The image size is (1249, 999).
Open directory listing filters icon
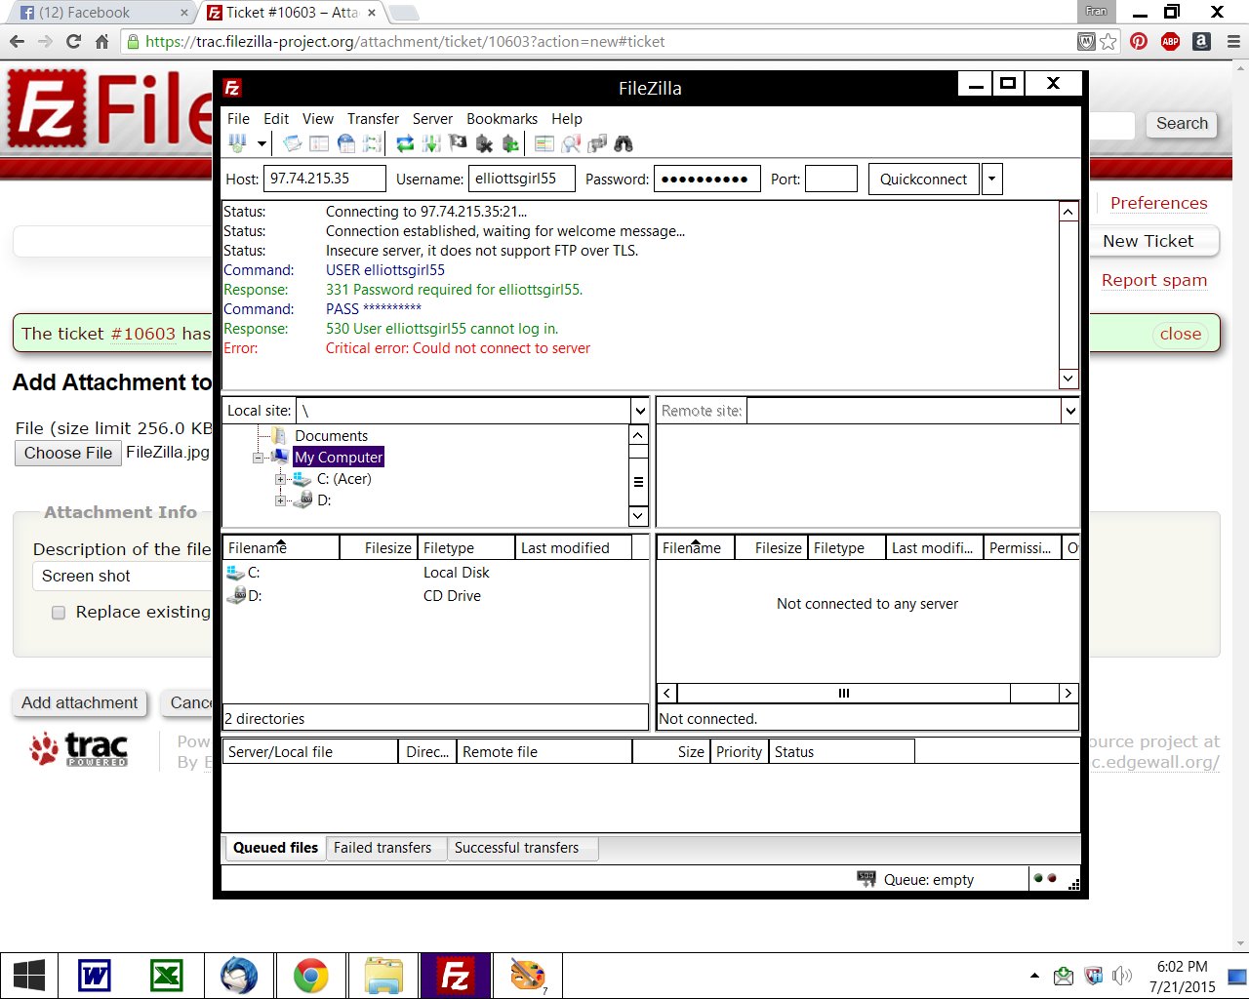tap(544, 143)
